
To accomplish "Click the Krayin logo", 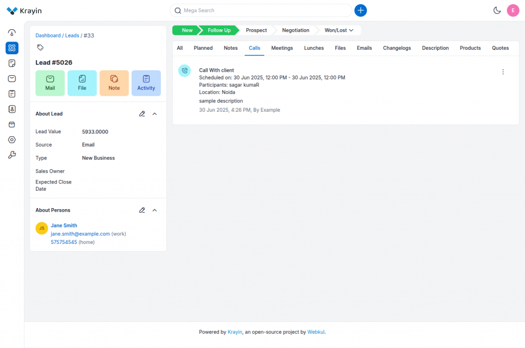I will click(x=24, y=11).
